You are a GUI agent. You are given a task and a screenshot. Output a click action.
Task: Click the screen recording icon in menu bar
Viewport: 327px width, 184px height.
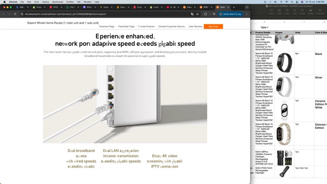(x=265, y=2)
